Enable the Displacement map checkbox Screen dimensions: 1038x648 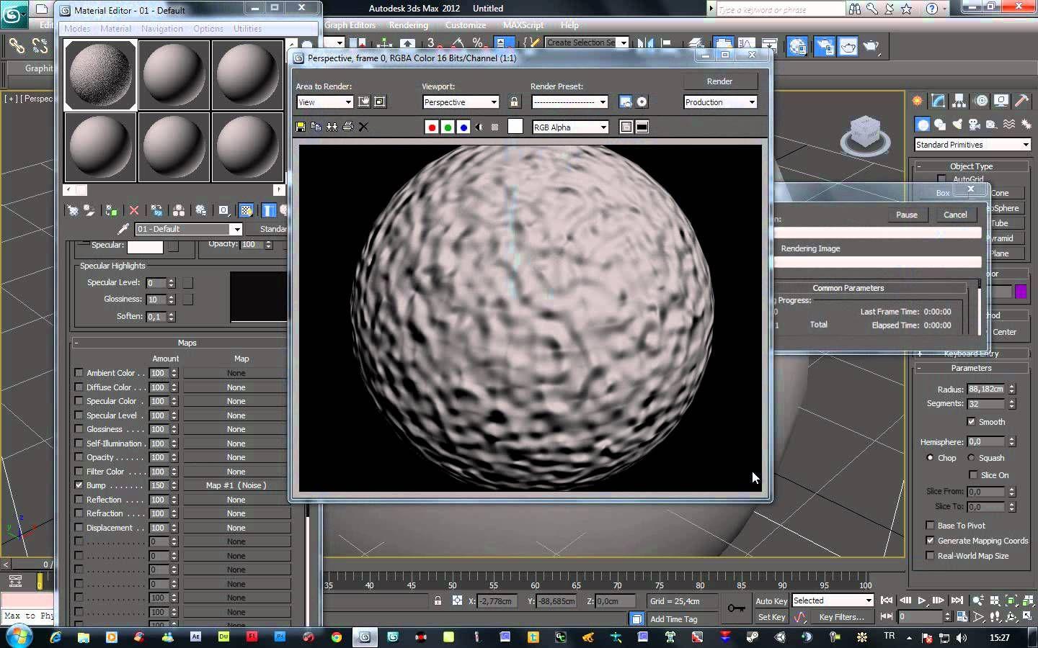point(79,528)
